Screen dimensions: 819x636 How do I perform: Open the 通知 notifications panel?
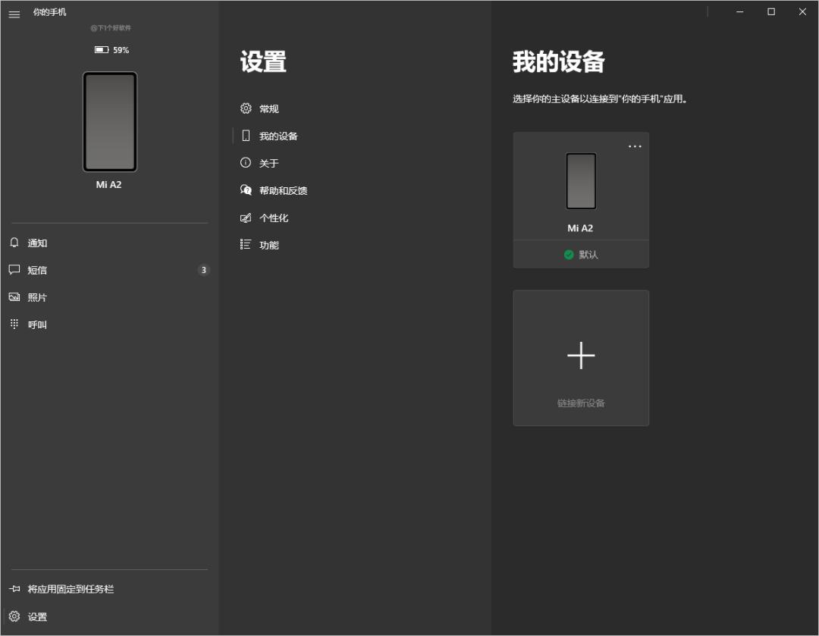point(36,243)
